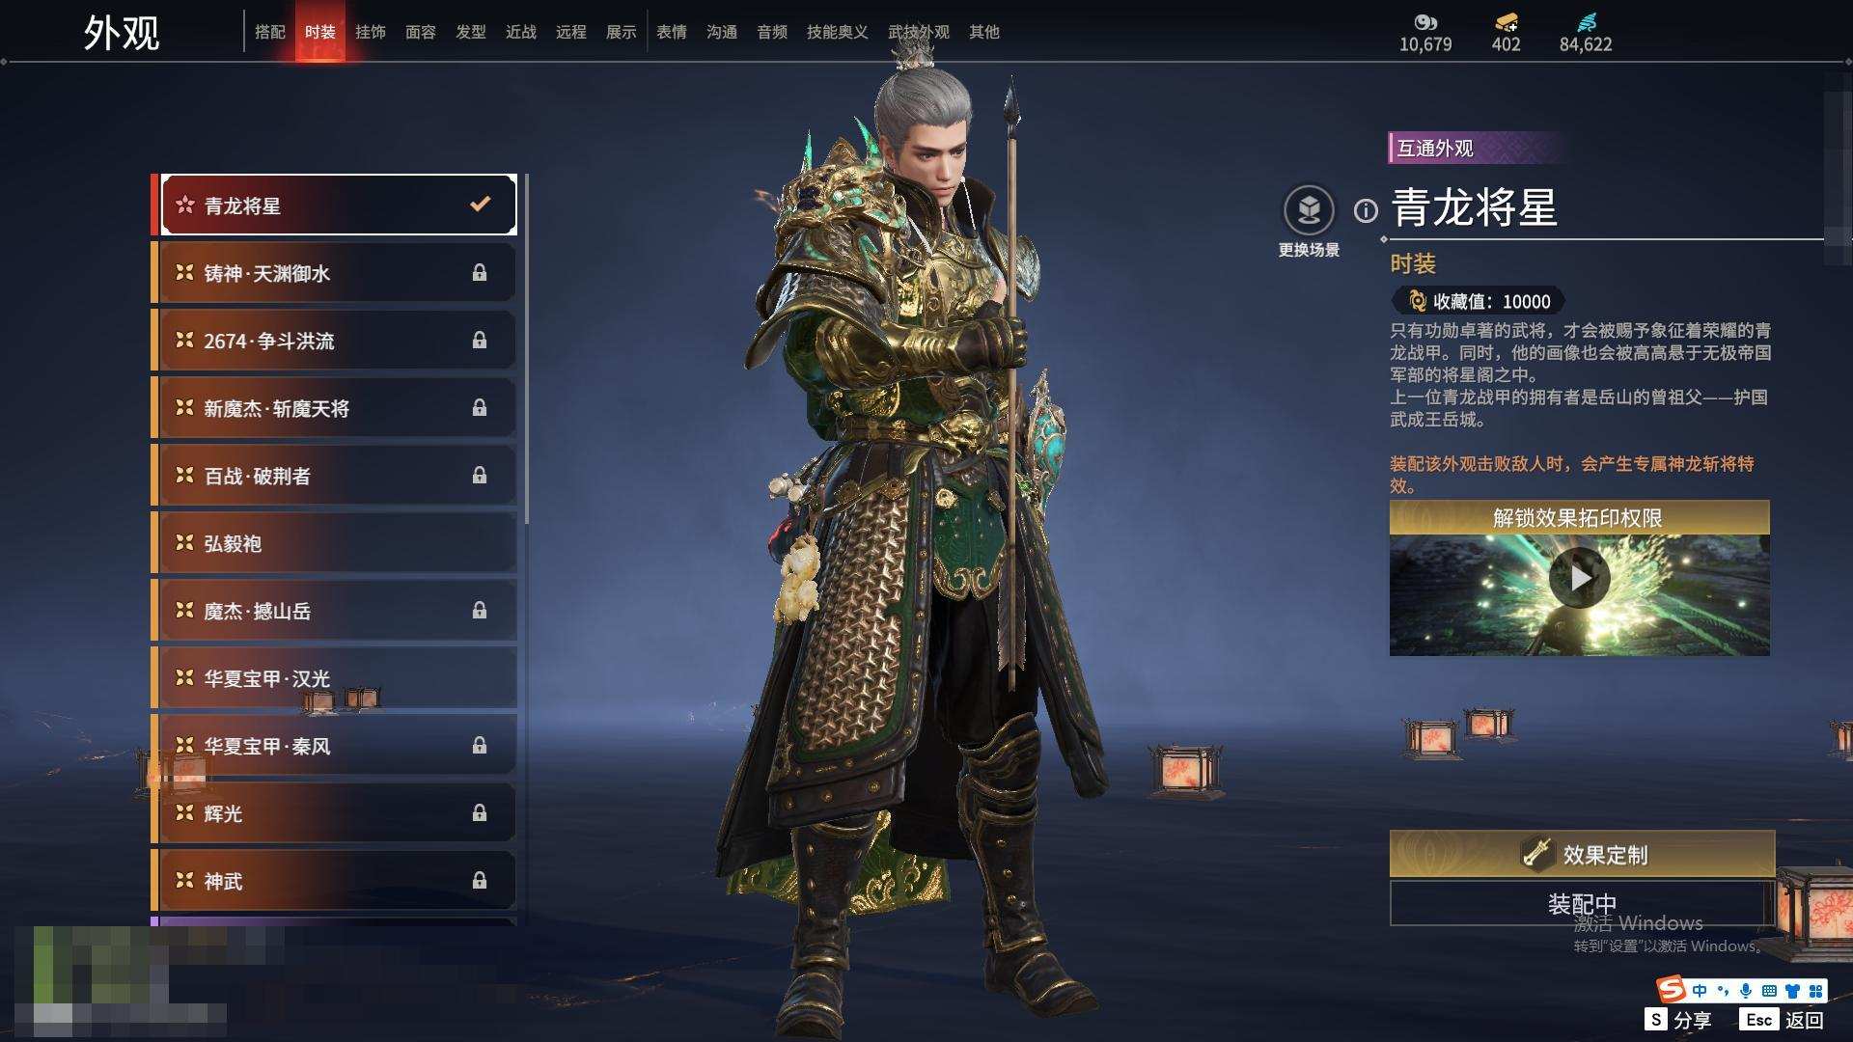Image resolution: width=1853 pixels, height=1042 pixels.
Task: Play the 解锁效果拓印权限 preview video
Action: 1579,577
